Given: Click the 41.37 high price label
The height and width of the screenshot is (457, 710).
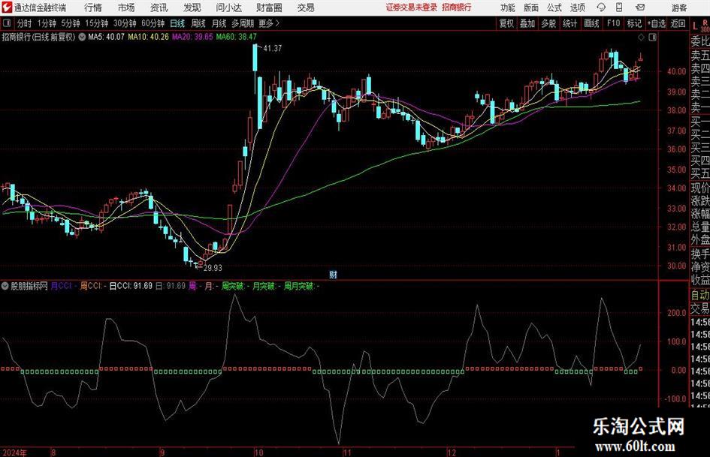Looking at the screenshot, I should click(x=272, y=48).
